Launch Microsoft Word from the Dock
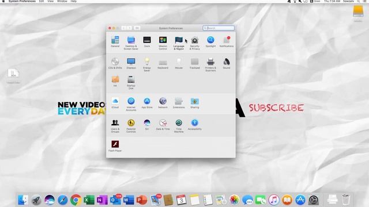This screenshot has width=369, height=207. [129, 200]
